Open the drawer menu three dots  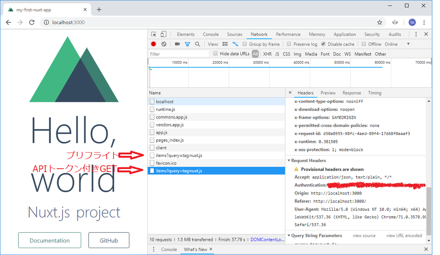pyautogui.click(x=153, y=249)
